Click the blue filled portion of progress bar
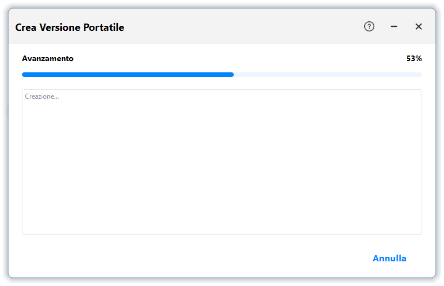Image resolution: width=444 pixels, height=286 pixels. click(x=128, y=74)
